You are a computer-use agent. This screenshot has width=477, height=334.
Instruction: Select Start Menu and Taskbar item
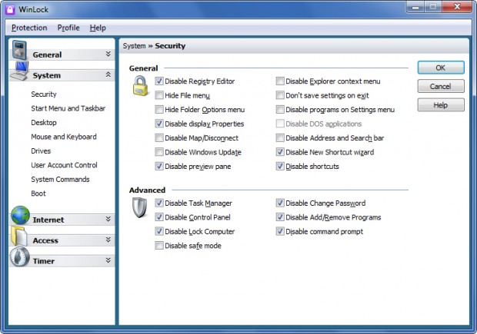click(x=68, y=108)
